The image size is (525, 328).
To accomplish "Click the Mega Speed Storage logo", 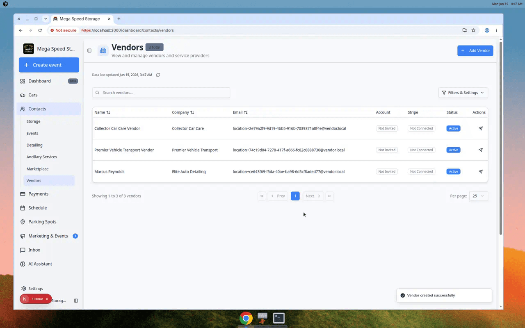I will (x=28, y=49).
